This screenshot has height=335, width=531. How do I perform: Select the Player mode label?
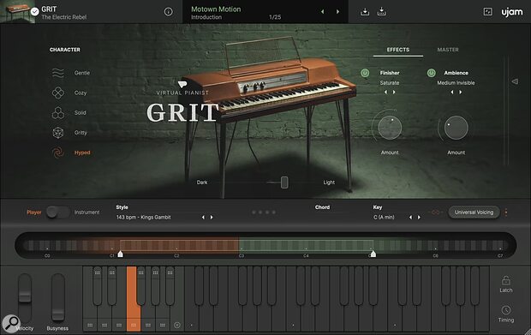[34, 212]
